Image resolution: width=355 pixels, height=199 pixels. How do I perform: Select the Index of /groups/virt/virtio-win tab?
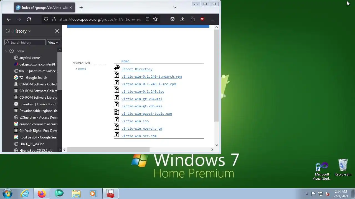[x=44, y=8]
